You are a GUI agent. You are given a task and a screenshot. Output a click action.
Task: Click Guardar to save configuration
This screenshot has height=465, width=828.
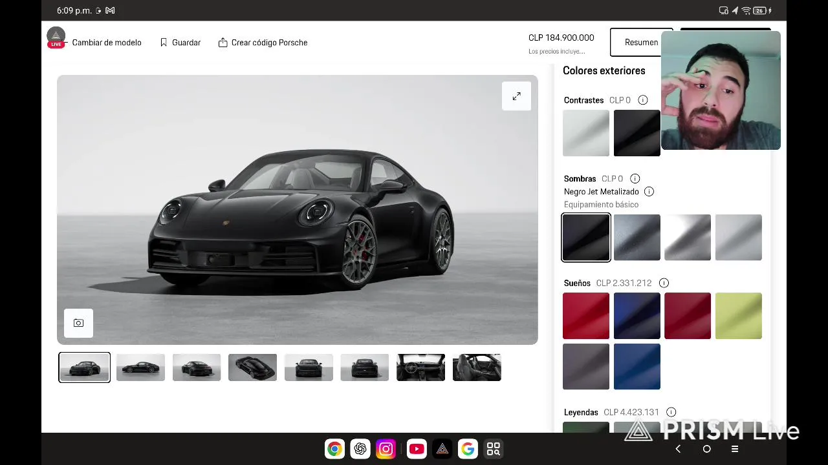tap(186, 43)
